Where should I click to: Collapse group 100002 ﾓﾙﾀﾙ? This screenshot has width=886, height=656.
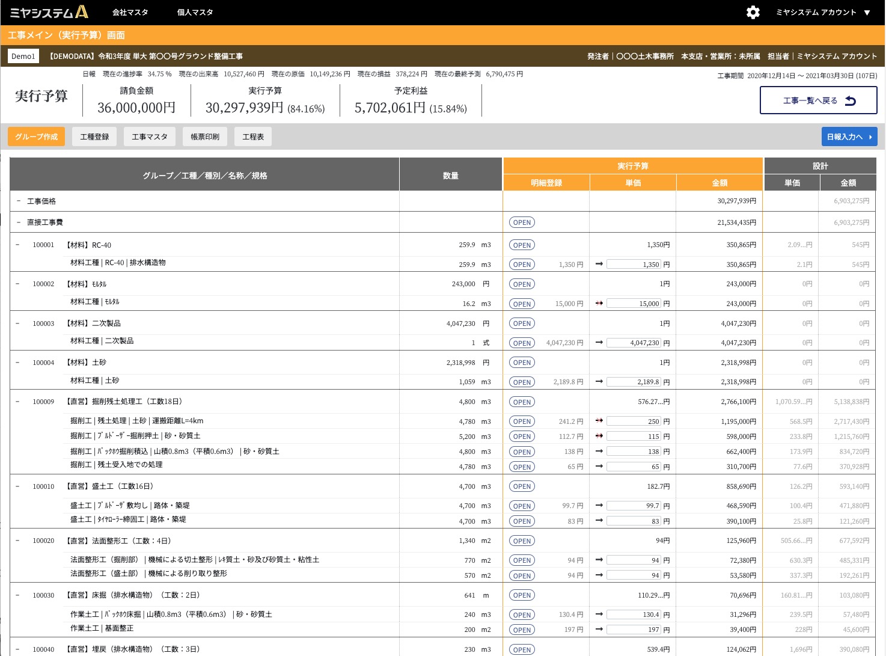pyautogui.click(x=17, y=284)
